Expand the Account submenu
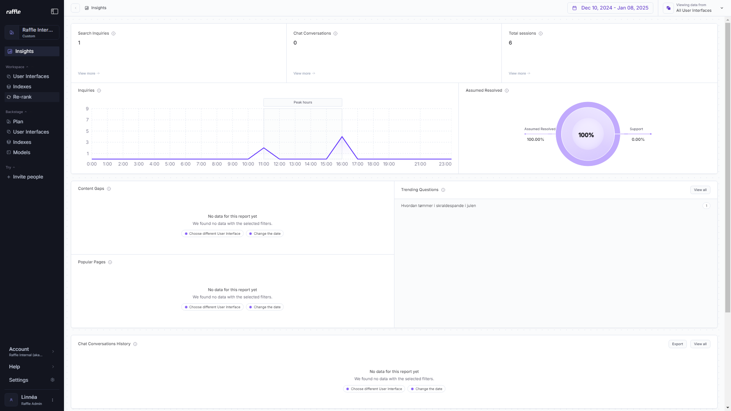The image size is (731, 411). [x=53, y=352]
